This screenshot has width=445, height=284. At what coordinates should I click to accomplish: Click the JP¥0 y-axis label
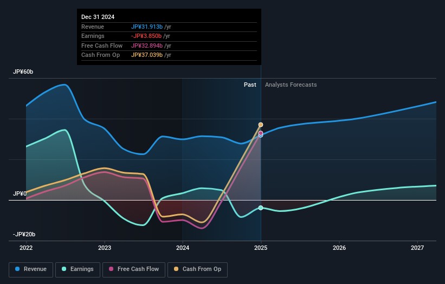[20, 194]
